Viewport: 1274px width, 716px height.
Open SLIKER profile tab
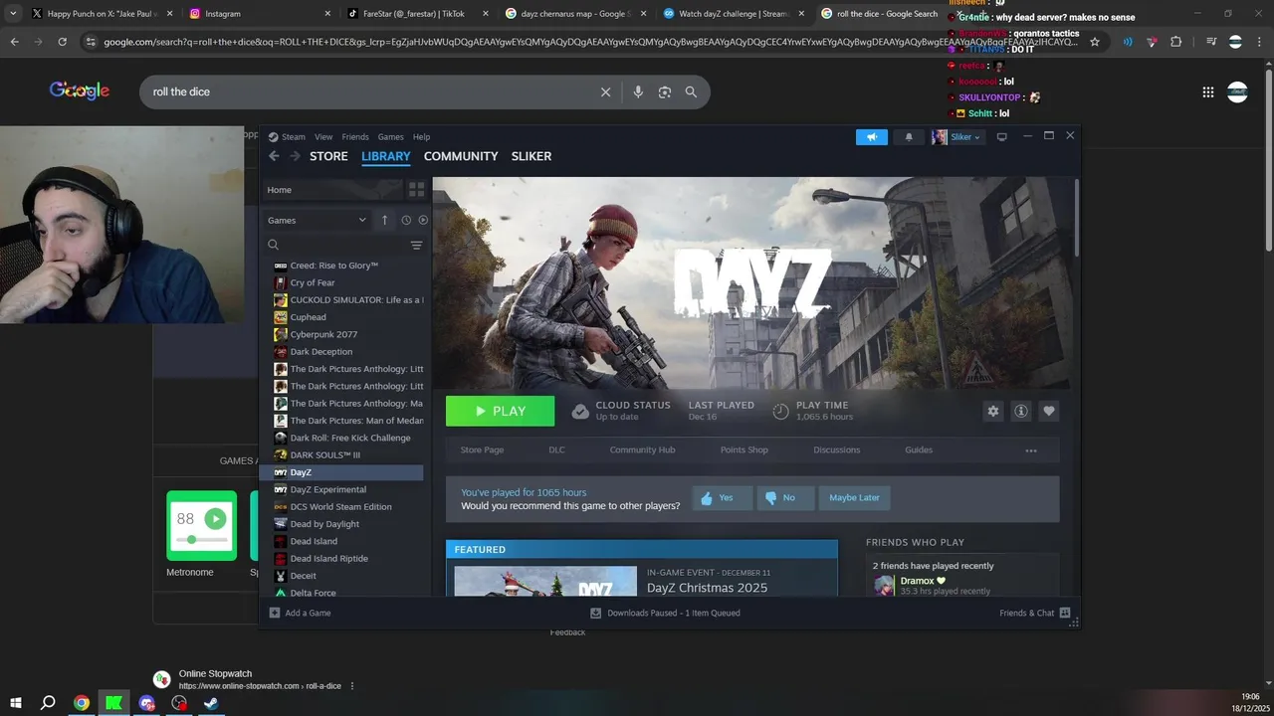(531, 156)
